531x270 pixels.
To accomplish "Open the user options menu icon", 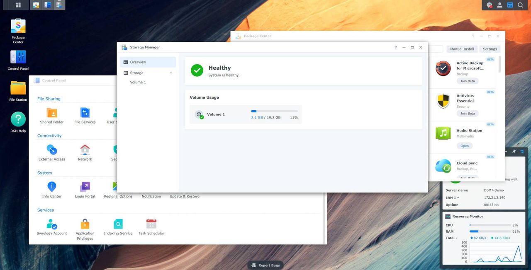I will tap(500, 5).
